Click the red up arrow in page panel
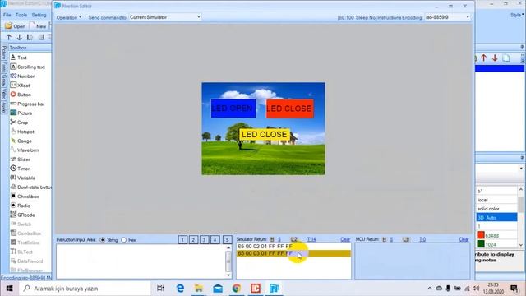 (484, 58)
